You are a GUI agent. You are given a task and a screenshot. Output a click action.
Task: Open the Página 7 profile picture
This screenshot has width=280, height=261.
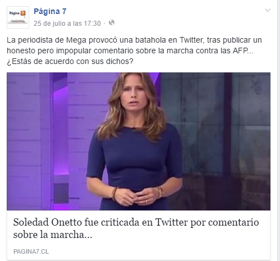click(x=18, y=17)
